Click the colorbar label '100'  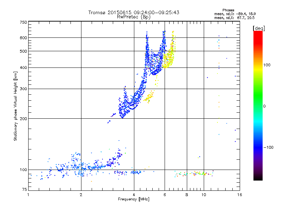click(267, 65)
